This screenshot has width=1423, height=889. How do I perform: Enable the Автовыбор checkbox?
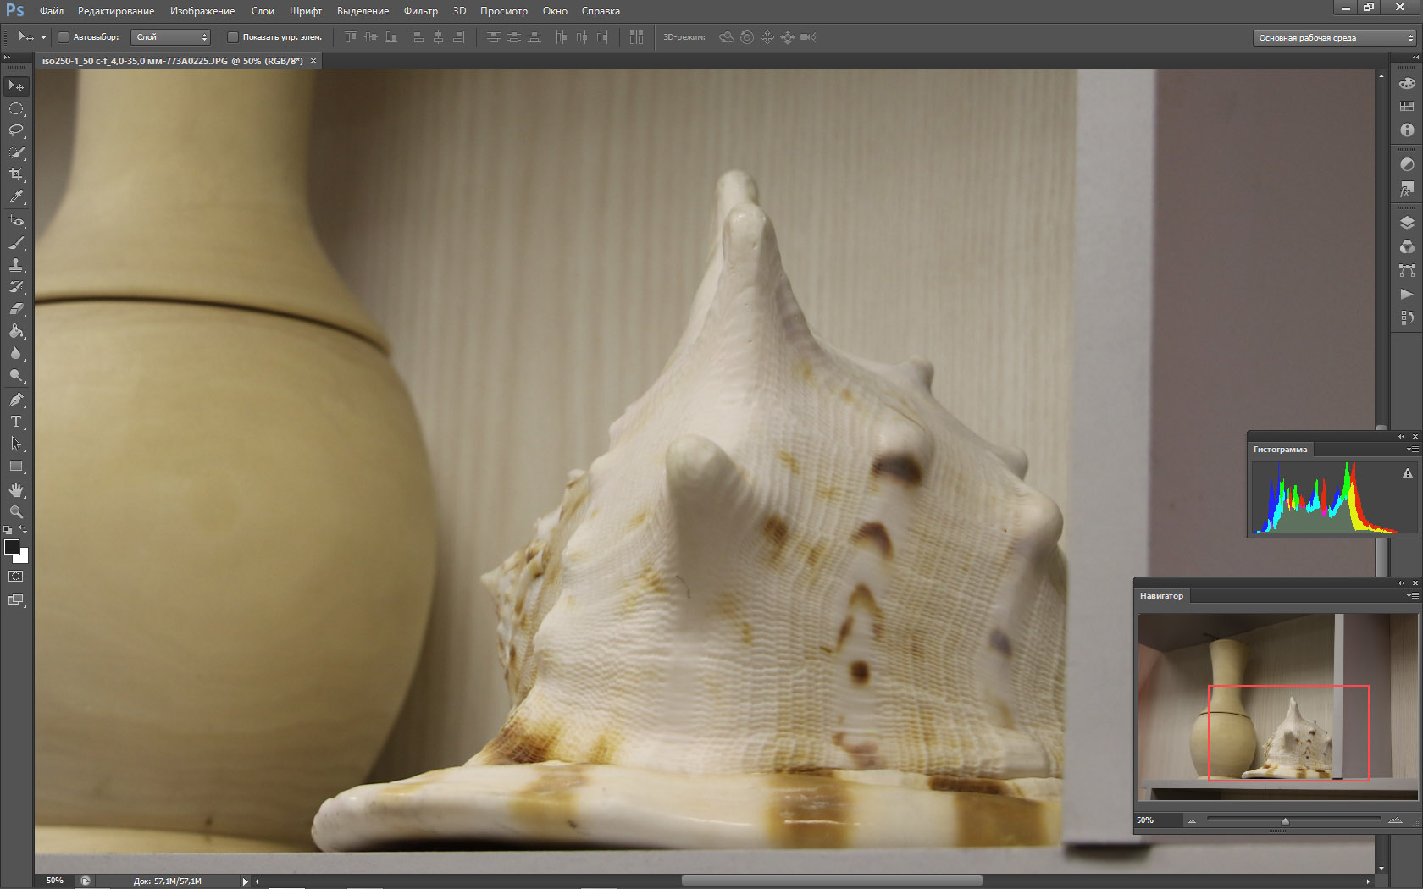[64, 37]
